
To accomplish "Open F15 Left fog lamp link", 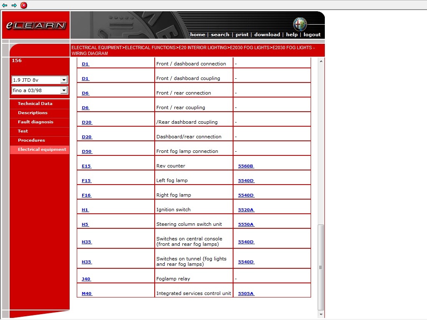I will point(86,181).
